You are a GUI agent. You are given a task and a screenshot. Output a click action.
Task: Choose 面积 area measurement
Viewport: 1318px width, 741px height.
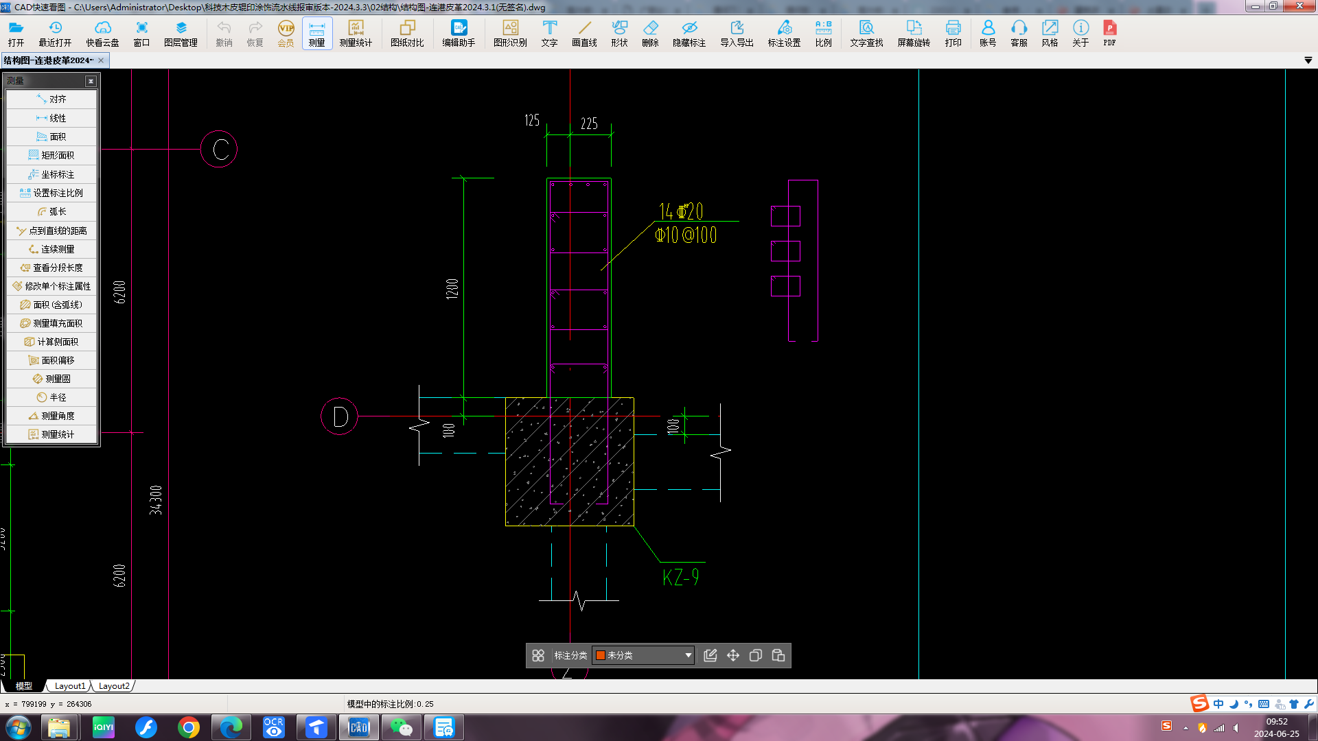51,137
